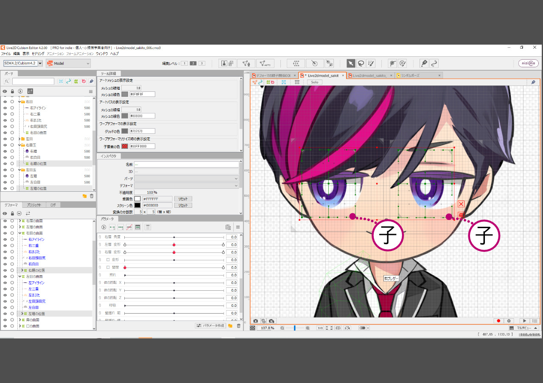Click the 体の回転 X parameter slider
Screen dimensions: 543x383
pos(174,283)
